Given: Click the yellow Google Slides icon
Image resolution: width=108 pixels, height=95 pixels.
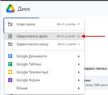Looking at the screenshot, I should tap(10, 72).
